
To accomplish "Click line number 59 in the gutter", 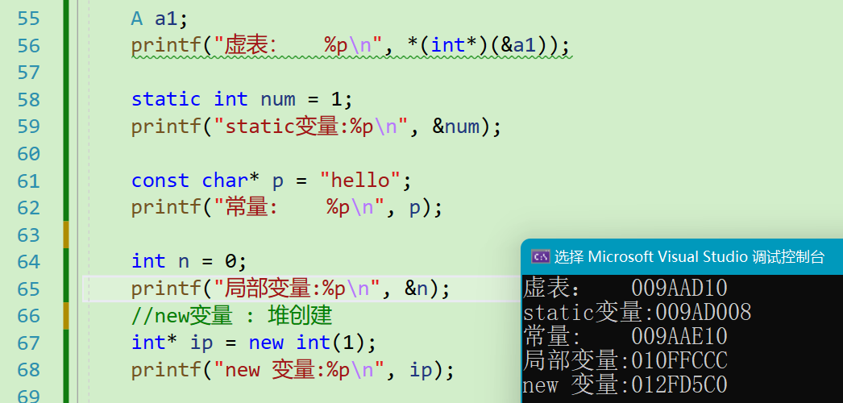I will coord(28,127).
